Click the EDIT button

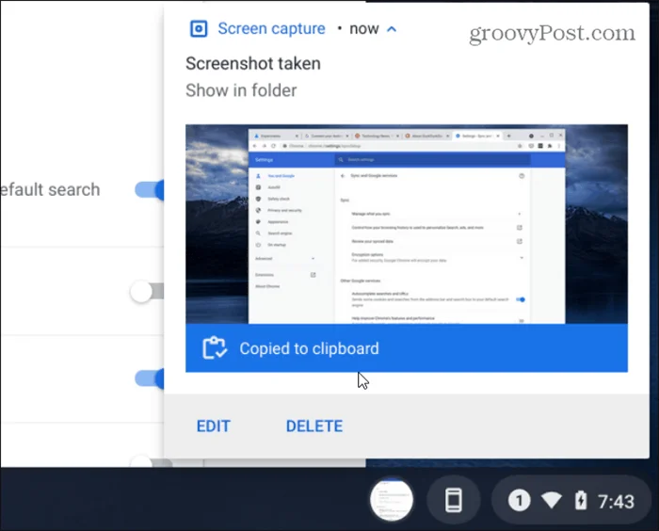tap(214, 426)
